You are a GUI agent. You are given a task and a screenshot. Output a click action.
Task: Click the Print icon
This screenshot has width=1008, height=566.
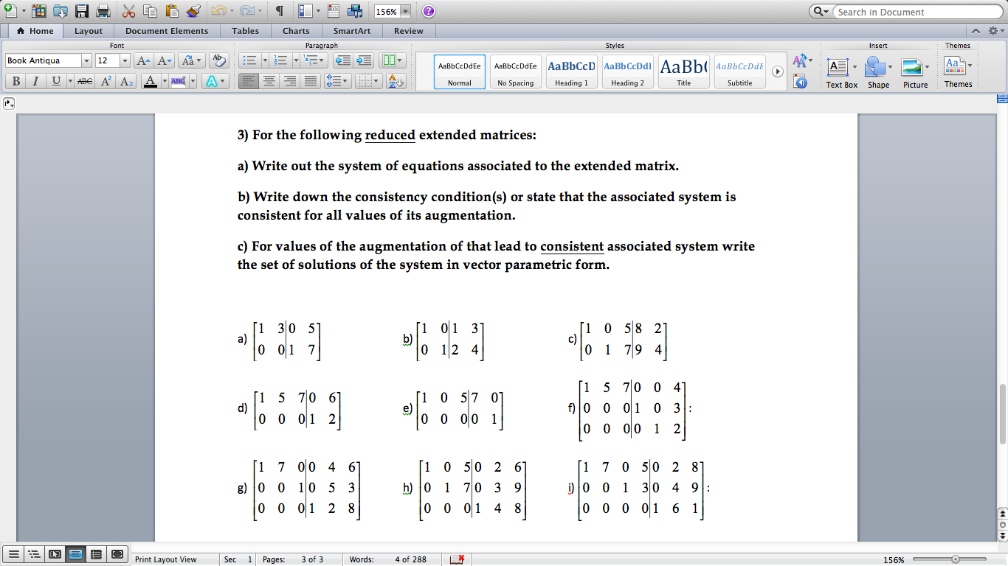(x=104, y=10)
